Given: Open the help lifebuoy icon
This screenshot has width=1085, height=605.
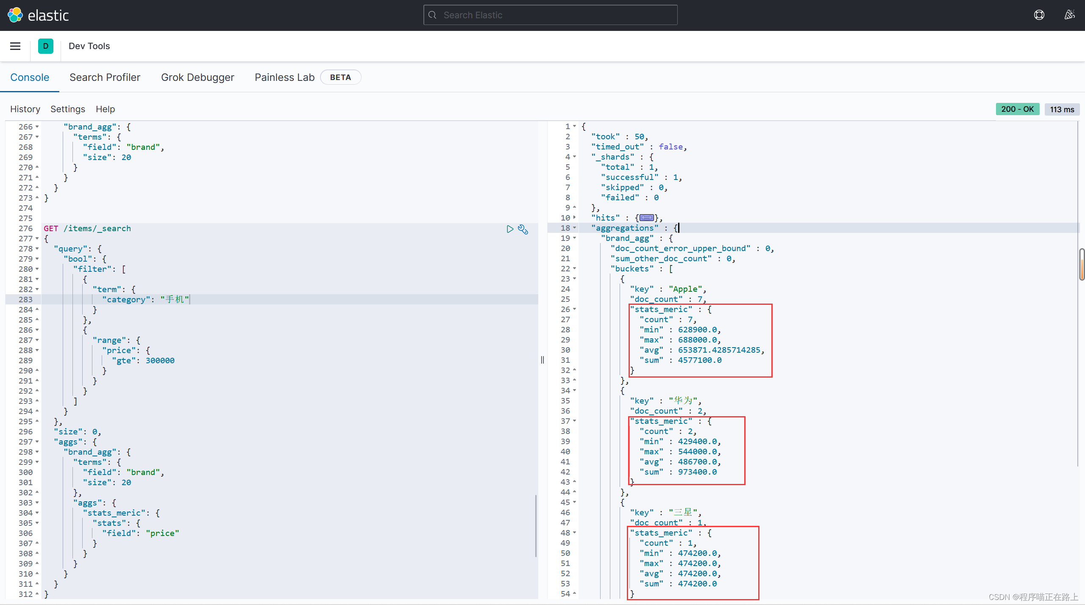Looking at the screenshot, I should coord(1039,15).
